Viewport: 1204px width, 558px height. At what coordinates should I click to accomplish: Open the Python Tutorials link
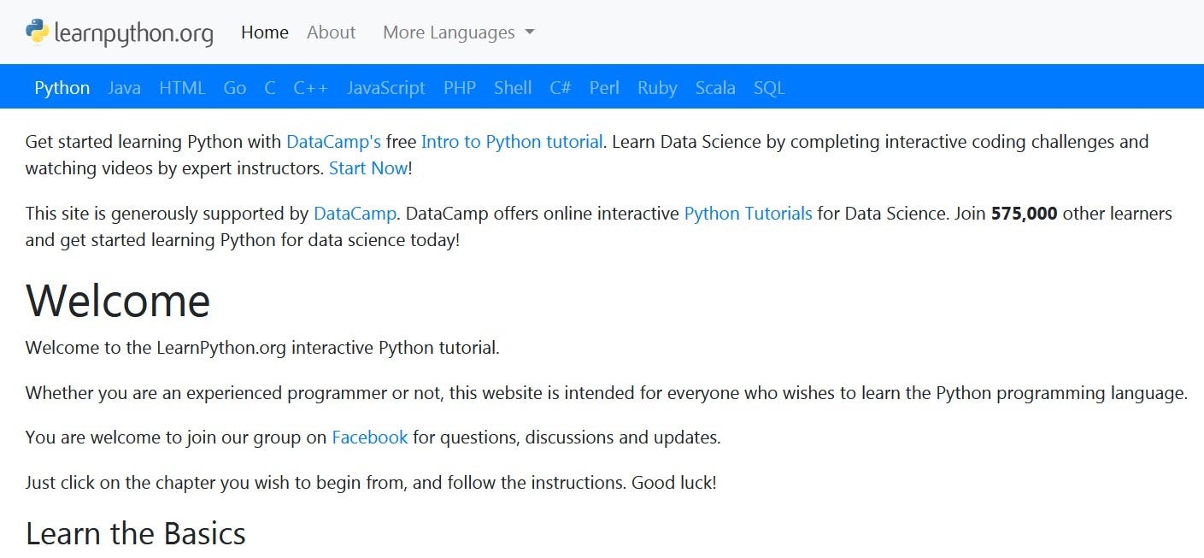tap(748, 214)
